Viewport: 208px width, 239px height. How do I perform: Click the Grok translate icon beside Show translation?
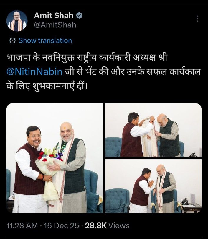coord(12,40)
